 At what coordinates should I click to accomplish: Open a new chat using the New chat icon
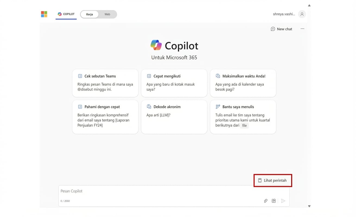pos(273,29)
